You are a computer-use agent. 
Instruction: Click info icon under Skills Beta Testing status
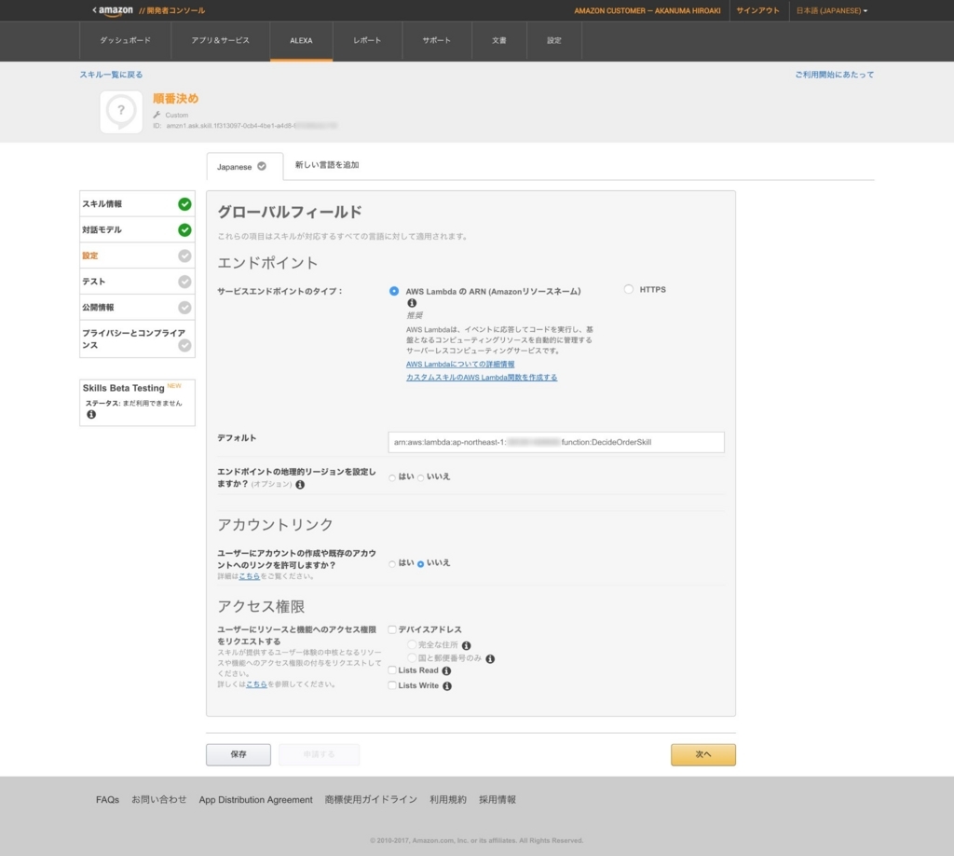(x=91, y=415)
